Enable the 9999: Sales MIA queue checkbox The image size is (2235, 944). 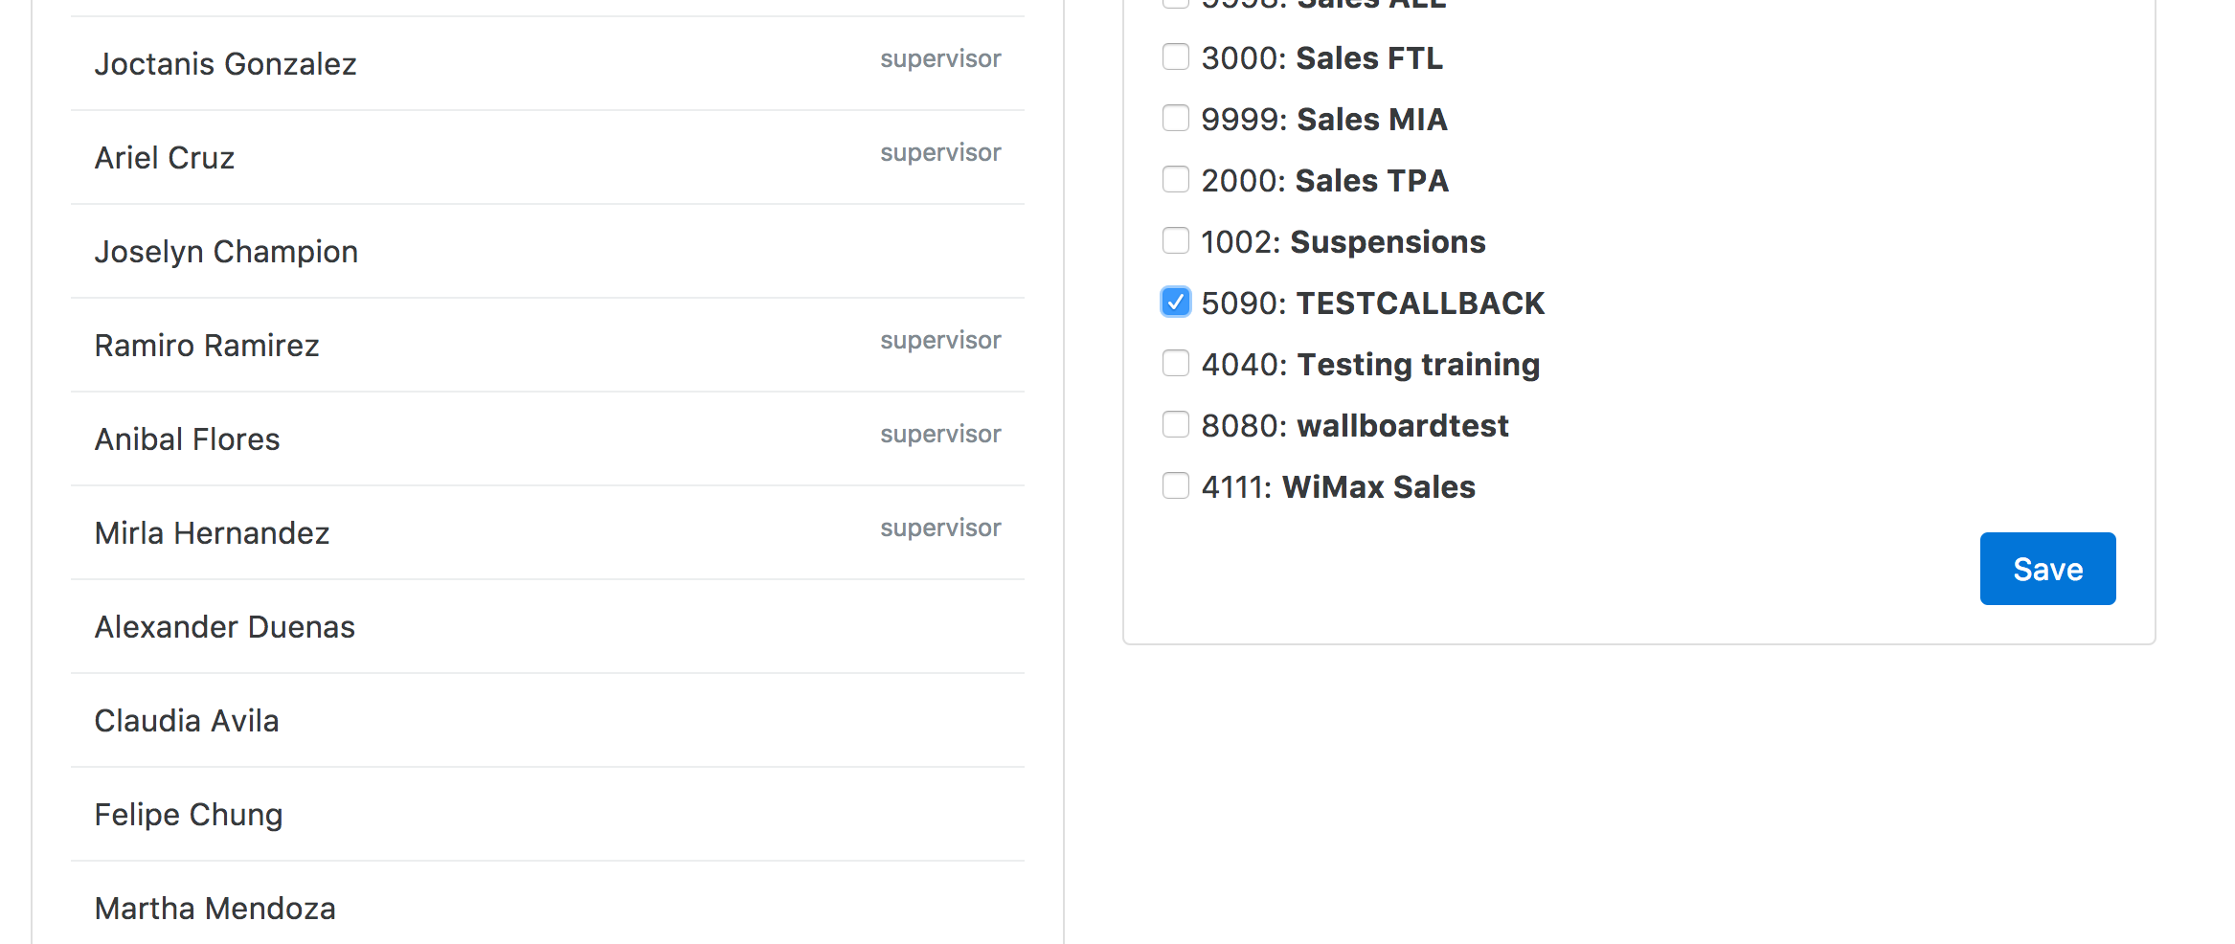pos(1175,119)
